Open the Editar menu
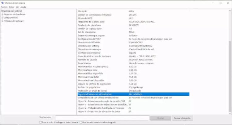 (12, 7)
